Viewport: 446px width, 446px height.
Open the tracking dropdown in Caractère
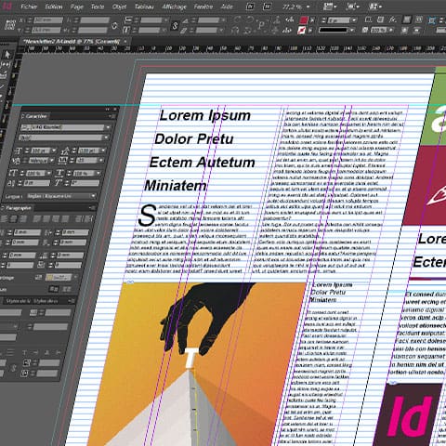pyautogui.click(x=101, y=161)
